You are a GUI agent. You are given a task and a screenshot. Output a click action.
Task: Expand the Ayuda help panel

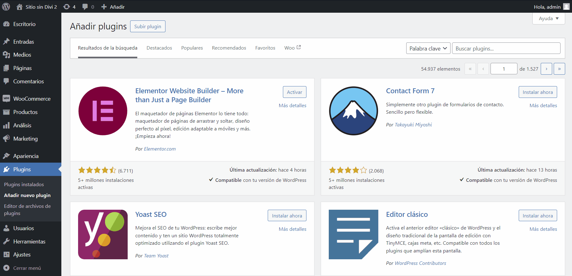tap(548, 19)
